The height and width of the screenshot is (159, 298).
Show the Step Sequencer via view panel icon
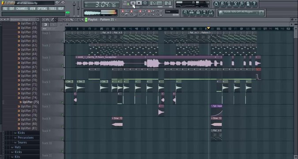192,12
